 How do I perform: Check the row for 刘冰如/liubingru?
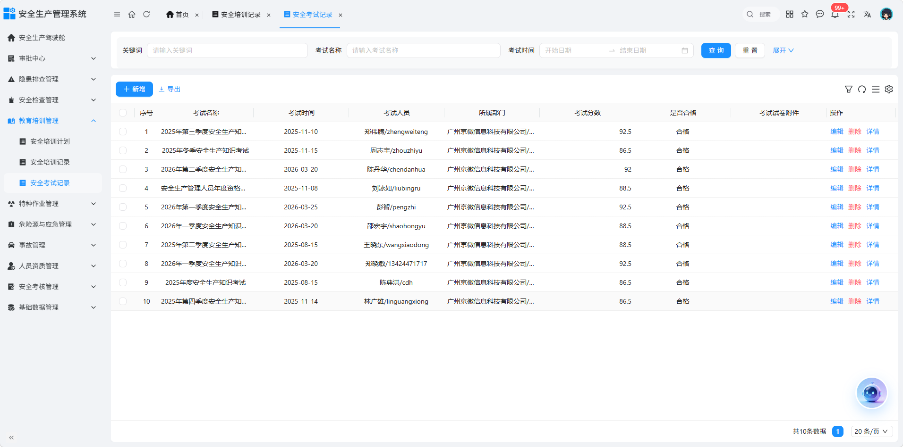tap(123, 188)
